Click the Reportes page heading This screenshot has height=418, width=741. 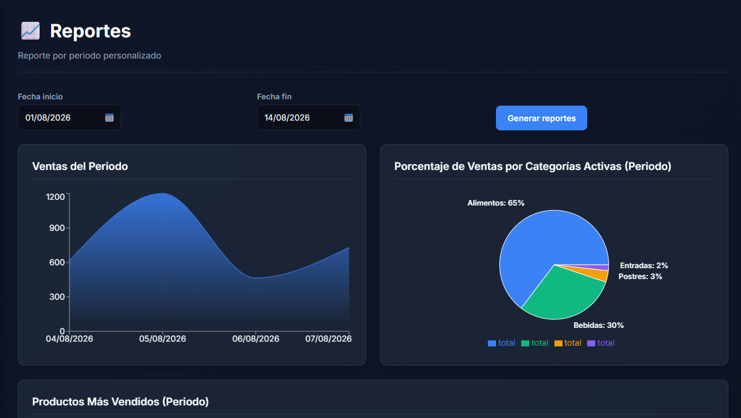pos(91,31)
